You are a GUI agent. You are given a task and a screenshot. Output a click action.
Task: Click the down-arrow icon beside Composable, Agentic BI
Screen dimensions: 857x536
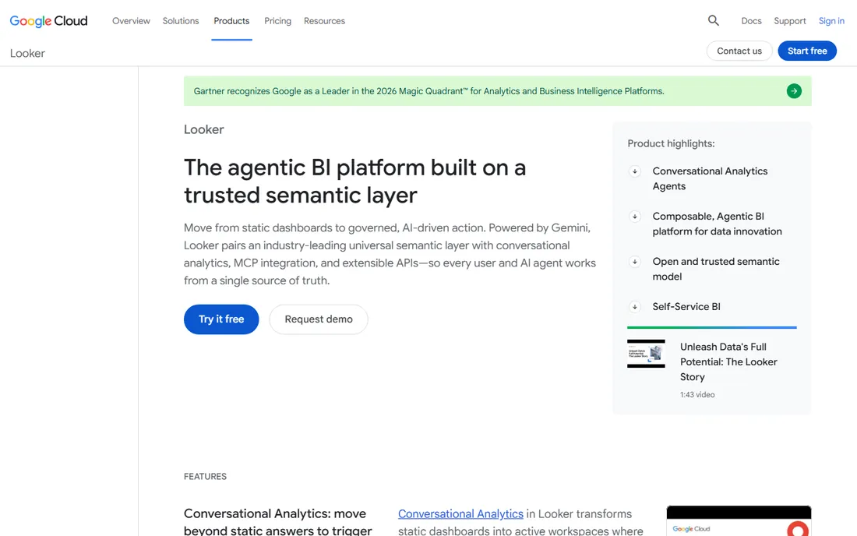(x=634, y=217)
